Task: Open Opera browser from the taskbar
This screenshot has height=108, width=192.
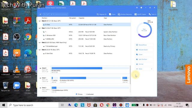Action: pyautogui.click(x=102, y=105)
